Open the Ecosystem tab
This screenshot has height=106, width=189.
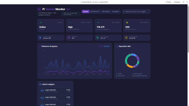coord(115,12)
